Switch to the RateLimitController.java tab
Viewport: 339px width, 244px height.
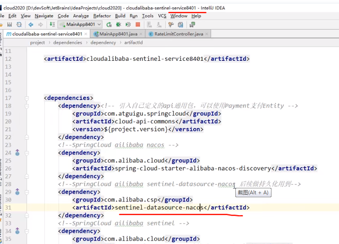coord(179,34)
